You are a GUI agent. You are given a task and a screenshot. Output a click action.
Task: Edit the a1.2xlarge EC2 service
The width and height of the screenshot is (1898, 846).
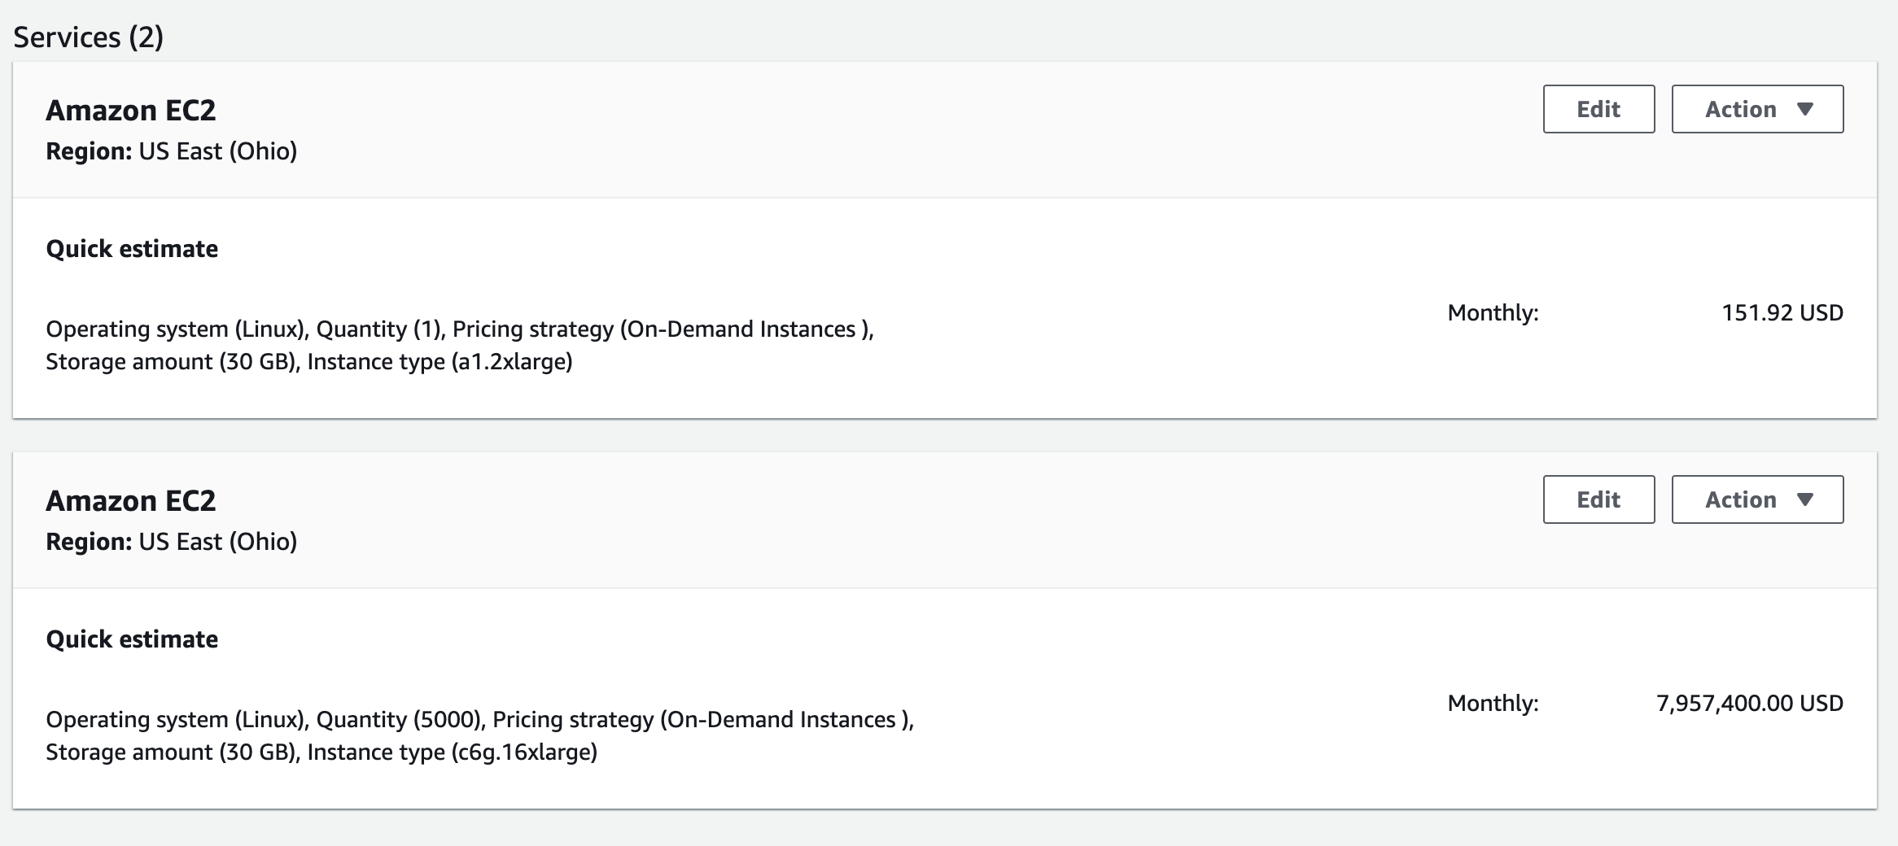[x=1598, y=109]
